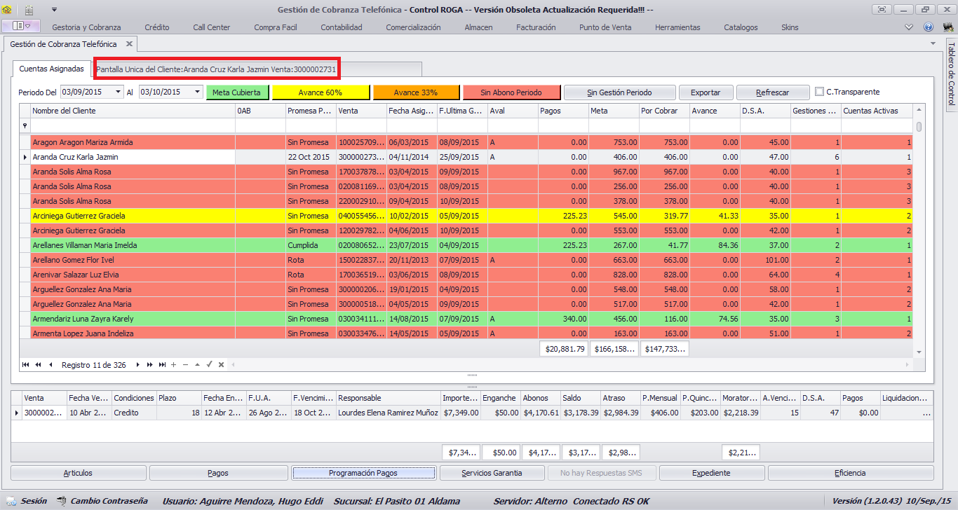958x510 pixels.
Task: Close the Gestión de Cobranza Telefónica tab
Action: click(x=129, y=43)
